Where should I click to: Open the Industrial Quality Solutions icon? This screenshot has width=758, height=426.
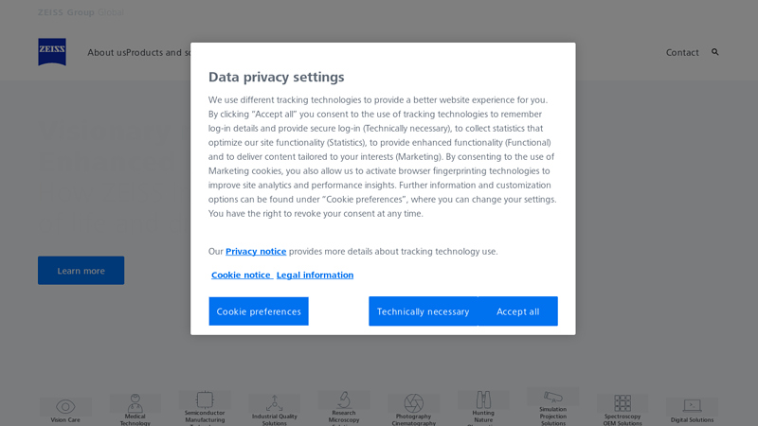(274, 403)
